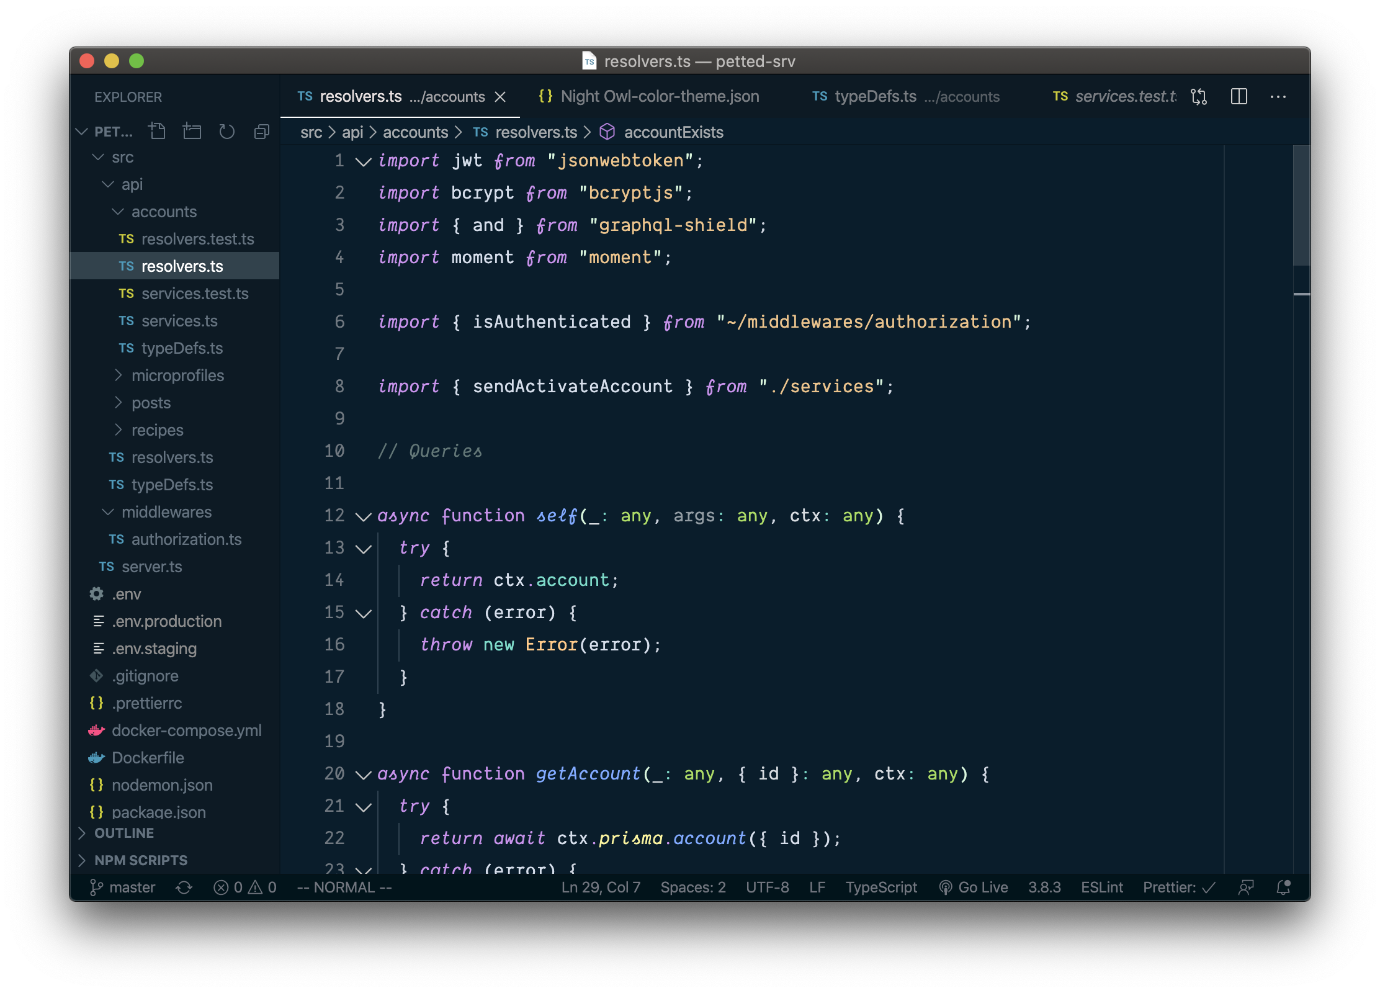Fold the self function at line 12
Screen dimensions: 1380x993
coord(363,516)
